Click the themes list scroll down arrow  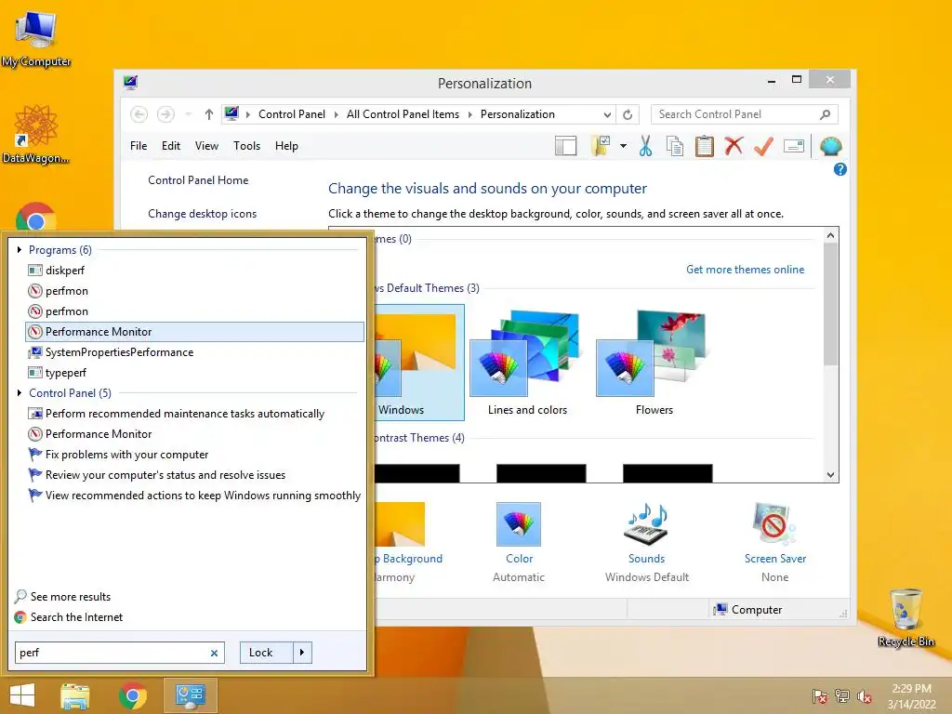coord(830,475)
